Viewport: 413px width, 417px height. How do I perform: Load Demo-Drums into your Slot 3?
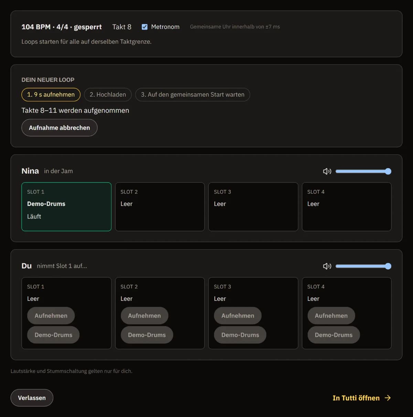coord(240,335)
